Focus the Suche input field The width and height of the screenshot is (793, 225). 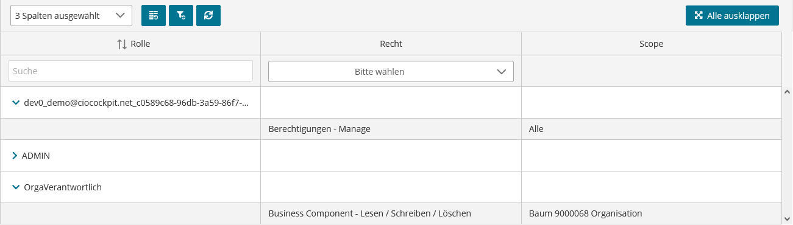tap(130, 71)
